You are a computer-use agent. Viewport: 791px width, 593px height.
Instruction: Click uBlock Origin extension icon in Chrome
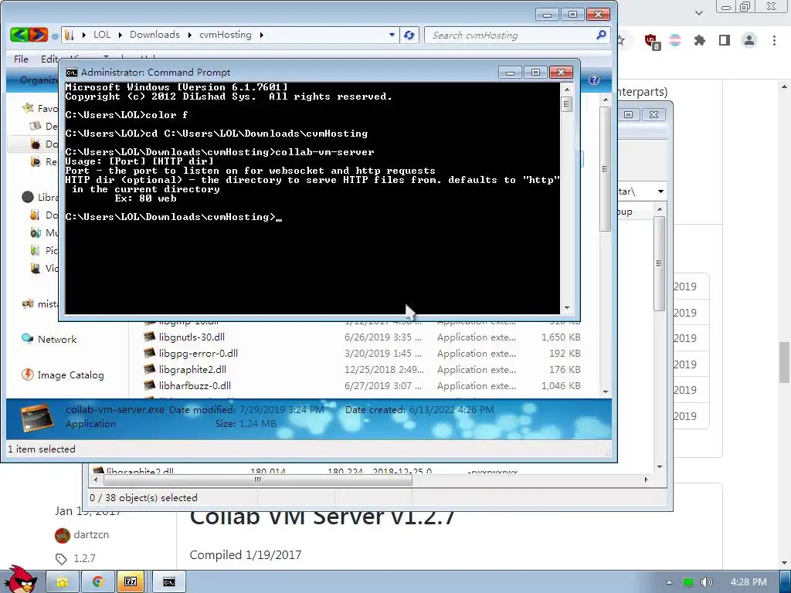(x=652, y=41)
